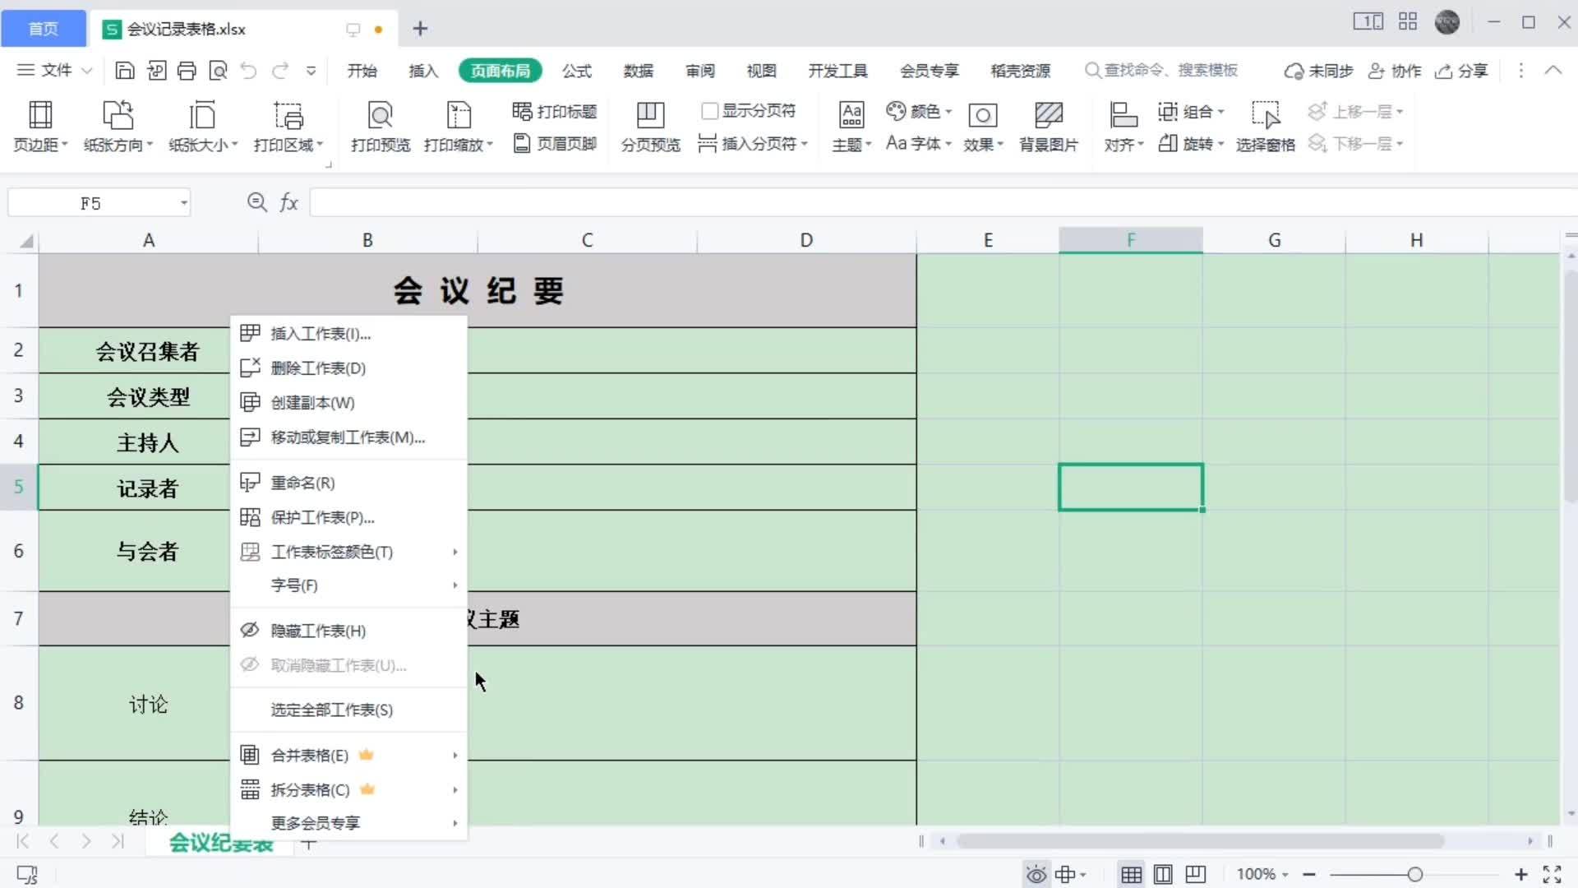The image size is (1578, 888).
Task: Choose Hide Worksheet (隐藏工作表) menu item
Action: point(348,631)
